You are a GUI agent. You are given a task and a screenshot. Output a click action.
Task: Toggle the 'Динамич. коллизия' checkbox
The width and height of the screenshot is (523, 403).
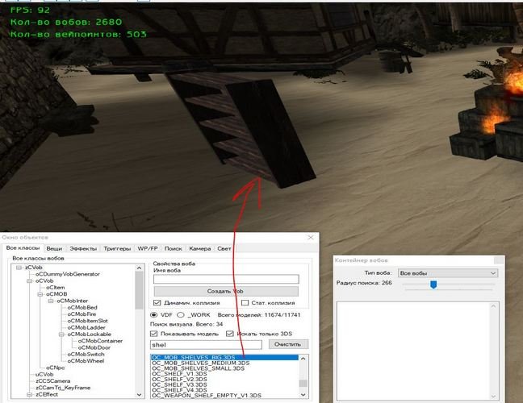tap(157, 302)
